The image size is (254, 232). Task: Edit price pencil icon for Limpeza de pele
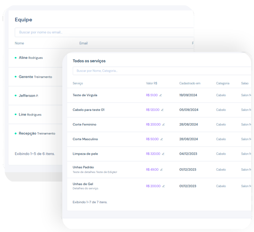(x=163, y=154)
